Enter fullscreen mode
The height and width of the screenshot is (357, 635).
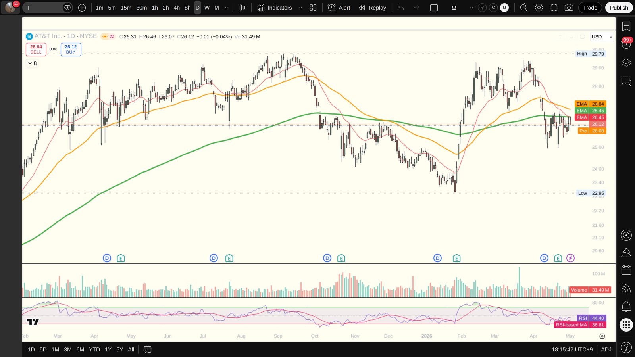[x=554, y=8]
